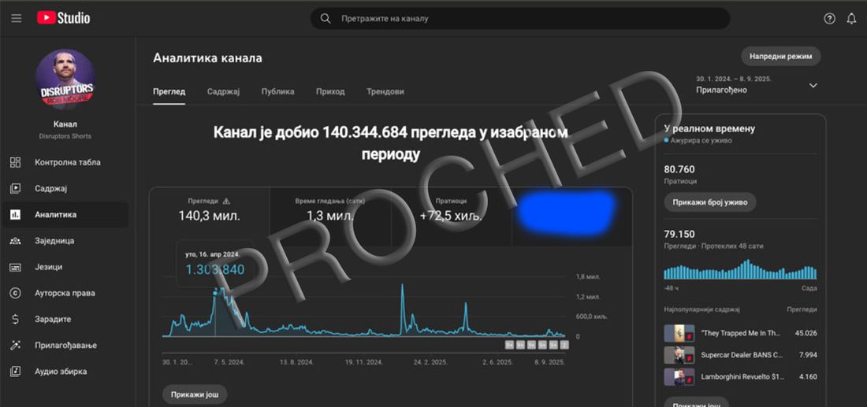Click the Ауторска права copyright icon
Screen dimensions: 867x407
pos(16,293)
